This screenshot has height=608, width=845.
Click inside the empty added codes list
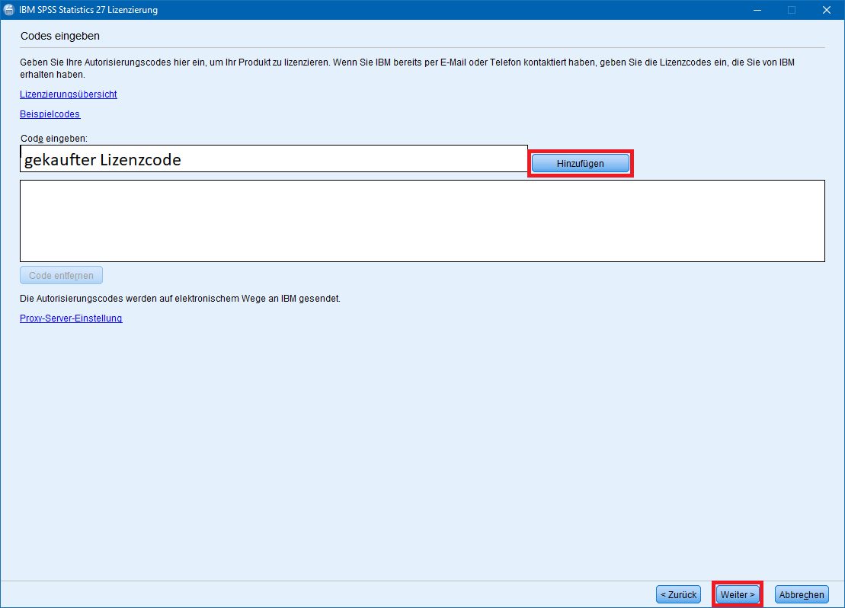click(422, 221)
